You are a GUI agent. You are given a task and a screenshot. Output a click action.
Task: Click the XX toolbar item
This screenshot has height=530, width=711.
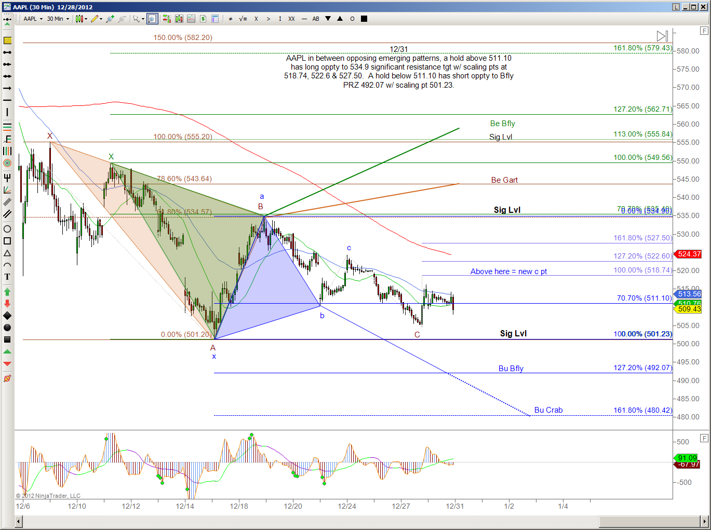click(x=291, y=19)
